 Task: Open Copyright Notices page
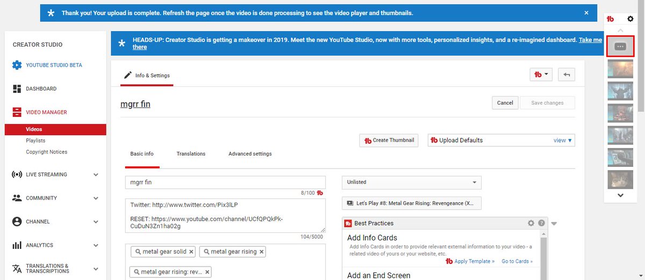(x=47, y=152)
